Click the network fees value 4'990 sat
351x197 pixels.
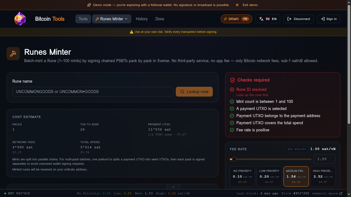pos(22,147)
